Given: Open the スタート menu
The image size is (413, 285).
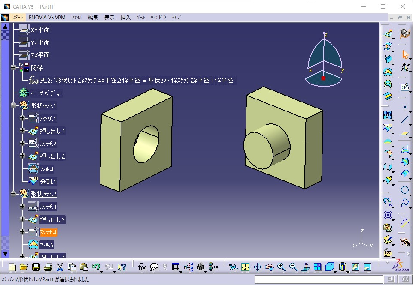Looking at the screenshot, I should [x=17, y=17].
